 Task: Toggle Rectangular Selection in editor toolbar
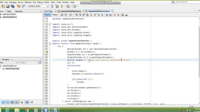point(91,15)
